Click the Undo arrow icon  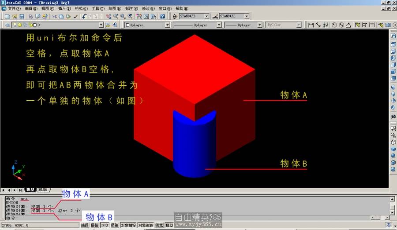(84, 16)
